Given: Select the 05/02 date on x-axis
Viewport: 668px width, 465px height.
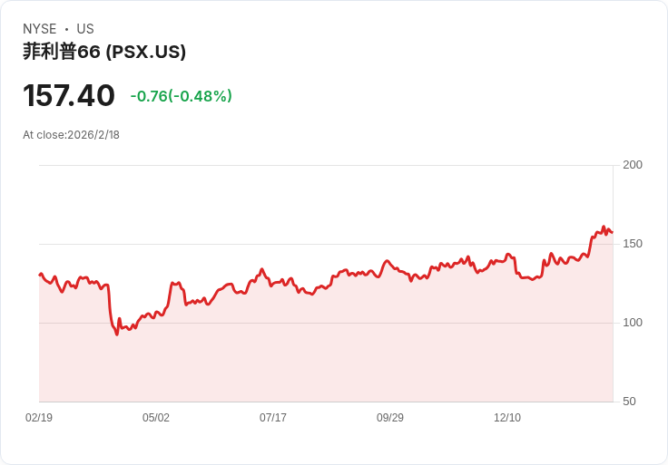Looking at the screenshot, I should [x=156, y=418].
